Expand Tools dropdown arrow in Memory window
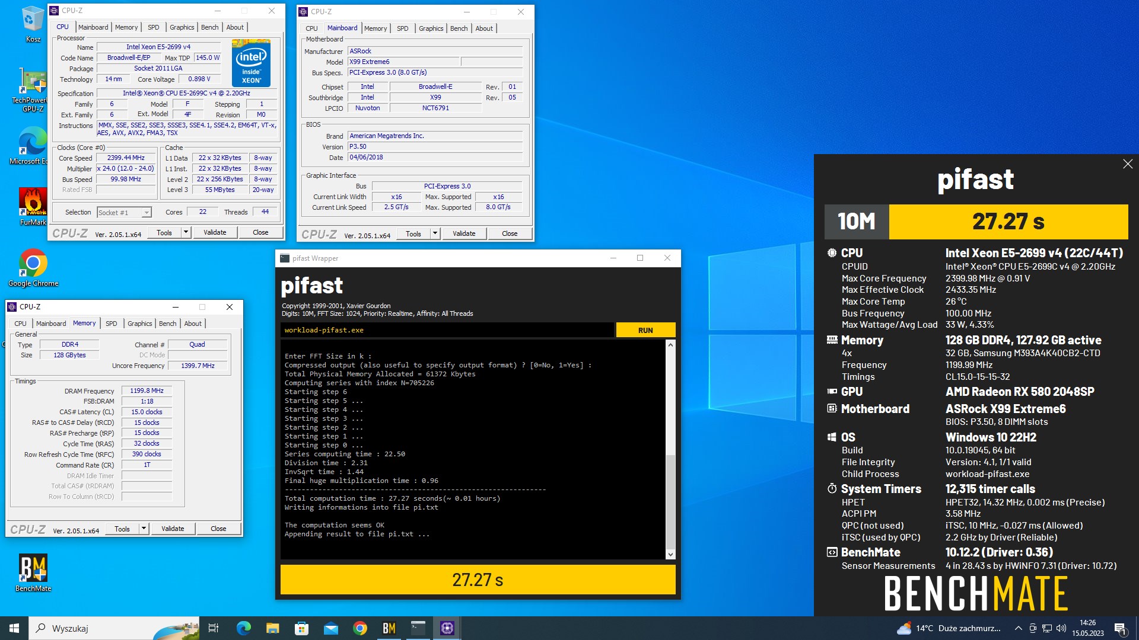Screen dimensions: 1139x640 coord(144,529)
